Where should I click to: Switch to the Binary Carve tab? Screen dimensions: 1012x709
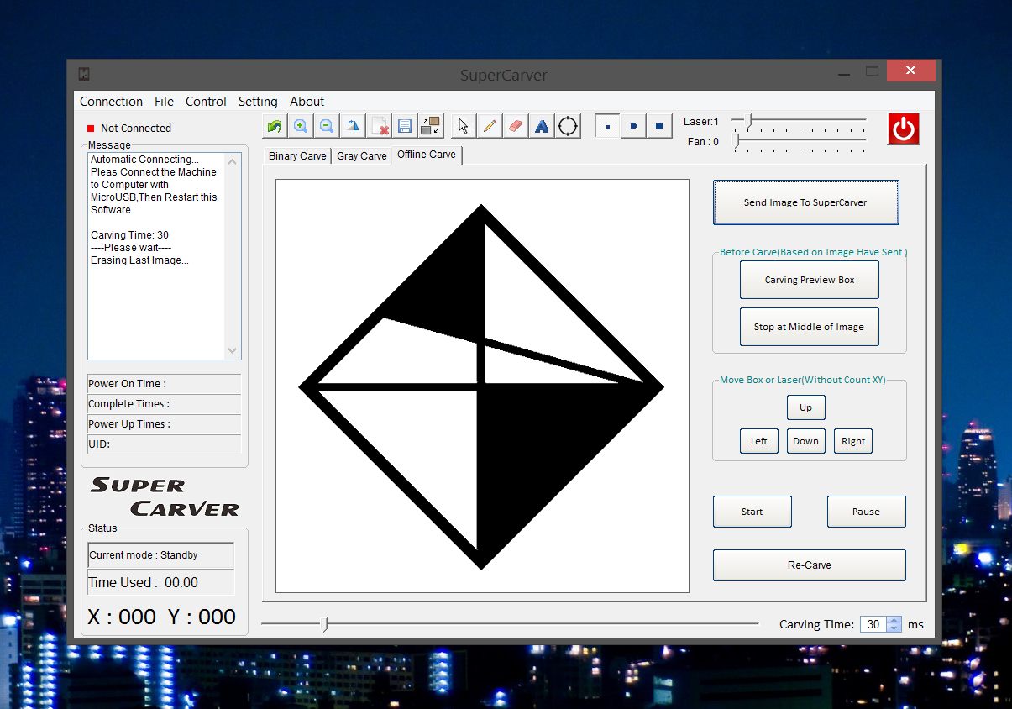click(x=297, y=155)
